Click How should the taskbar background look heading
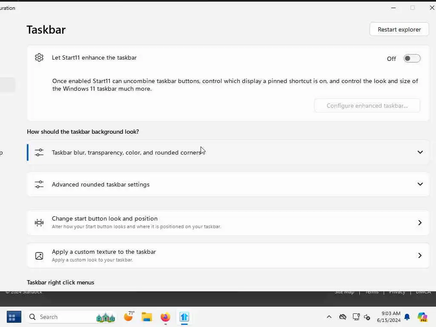 pos(83,132)
